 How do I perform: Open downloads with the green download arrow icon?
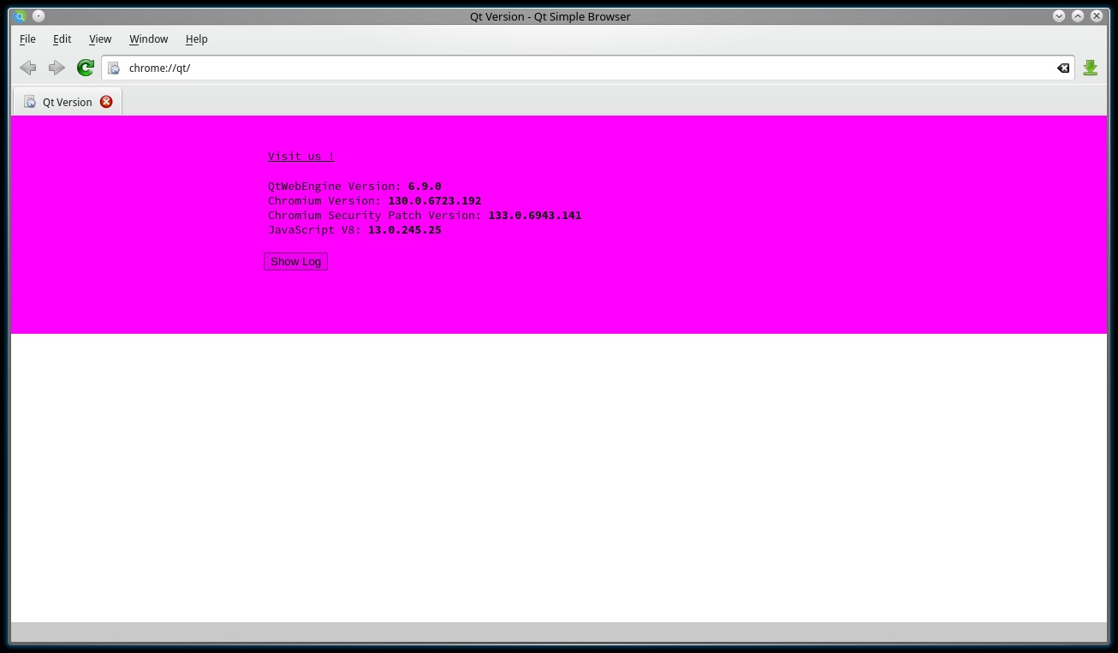point(1090,68)
